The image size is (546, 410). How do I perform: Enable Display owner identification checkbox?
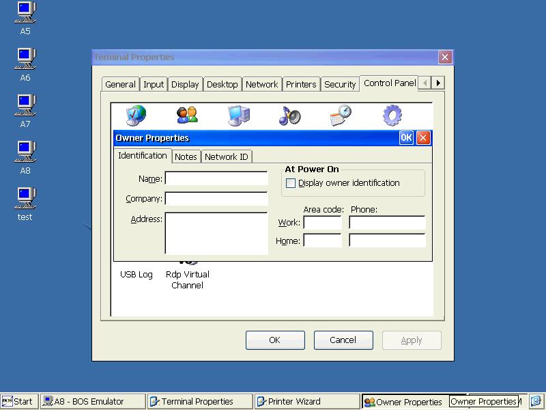tap(291, 183)
